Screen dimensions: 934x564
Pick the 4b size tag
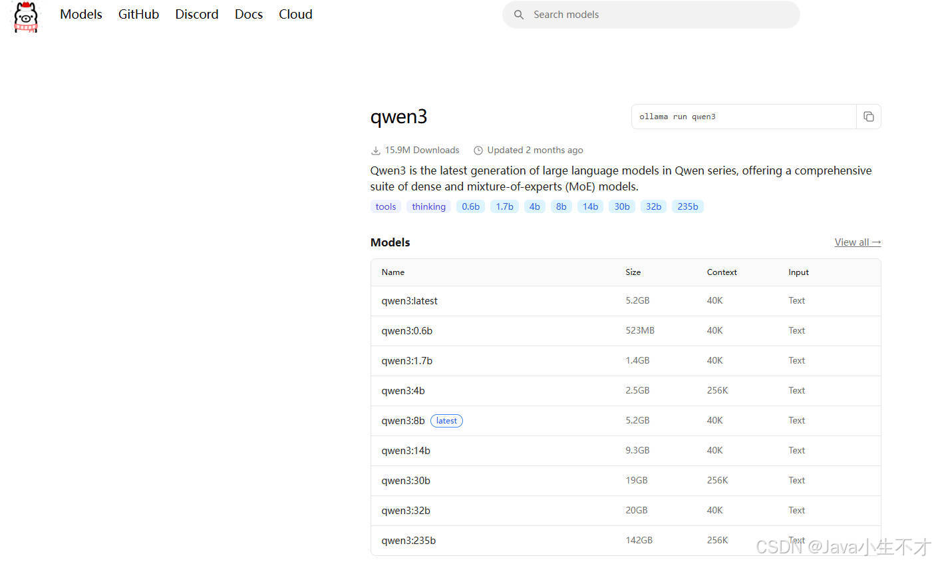click(x=535, y=206)
